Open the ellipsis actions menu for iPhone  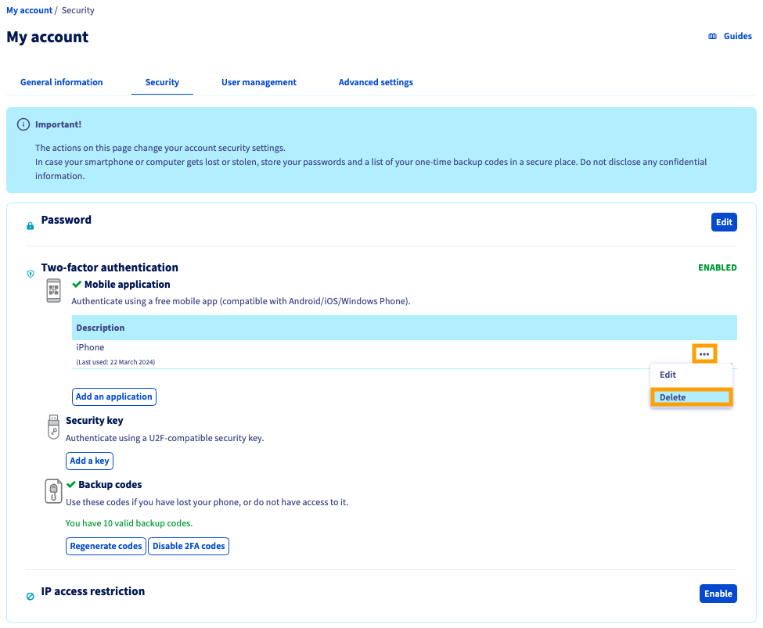[704, 353]
